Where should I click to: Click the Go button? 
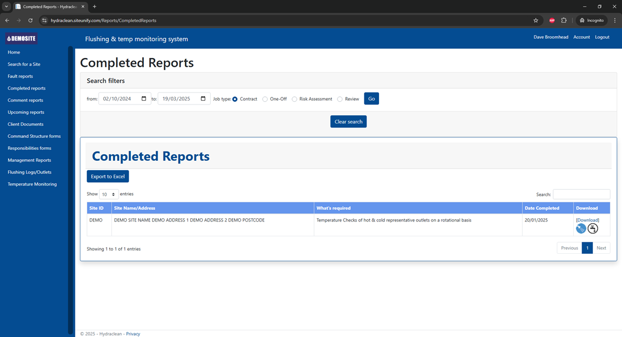371,98
